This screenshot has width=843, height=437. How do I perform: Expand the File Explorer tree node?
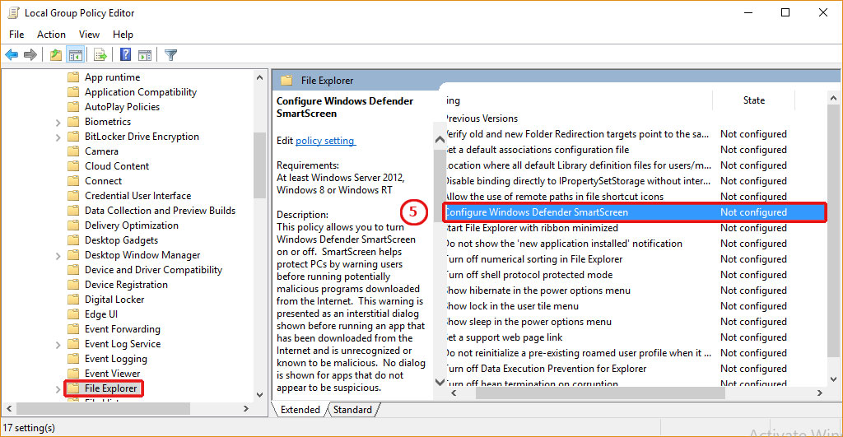(58, 389)
